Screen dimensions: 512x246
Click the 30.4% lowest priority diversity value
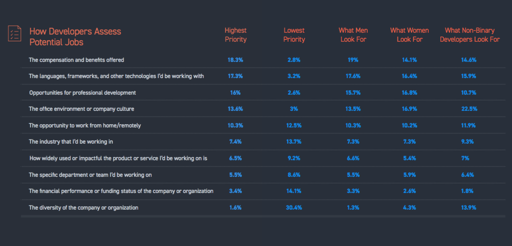click(x=294, y=208)
